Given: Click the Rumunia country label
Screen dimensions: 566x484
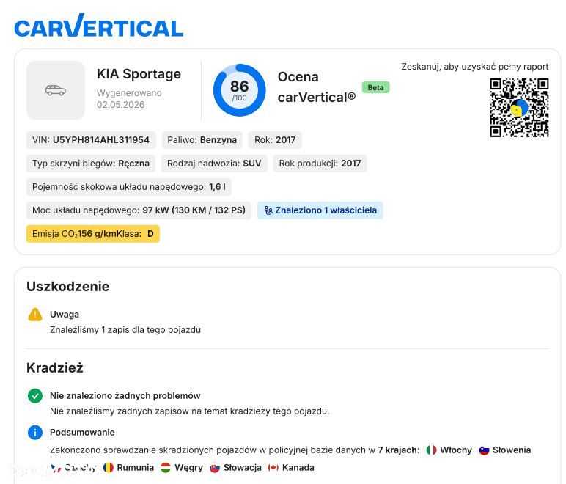Looking at the screenshot, I should pos(136,468).
